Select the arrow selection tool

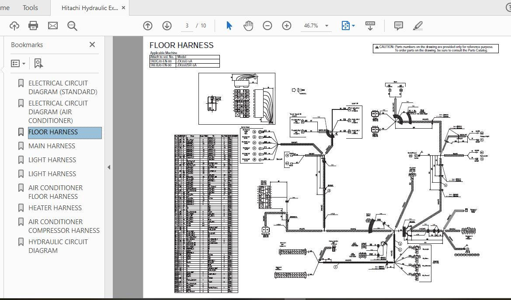coord(229,26)
